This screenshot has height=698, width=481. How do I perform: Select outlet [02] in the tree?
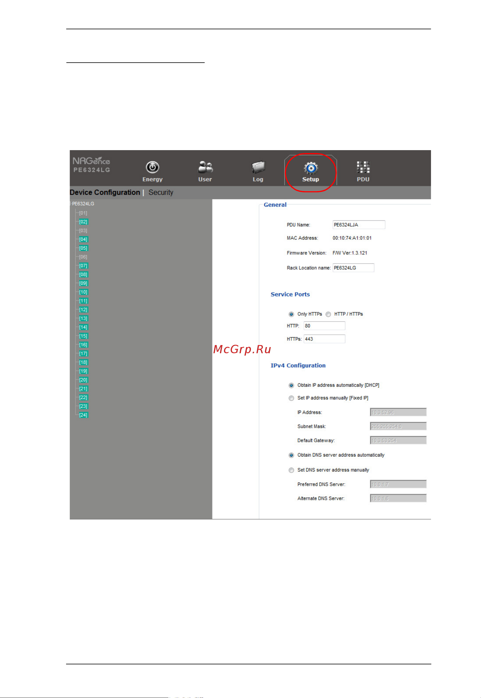(x=83, y=222)
